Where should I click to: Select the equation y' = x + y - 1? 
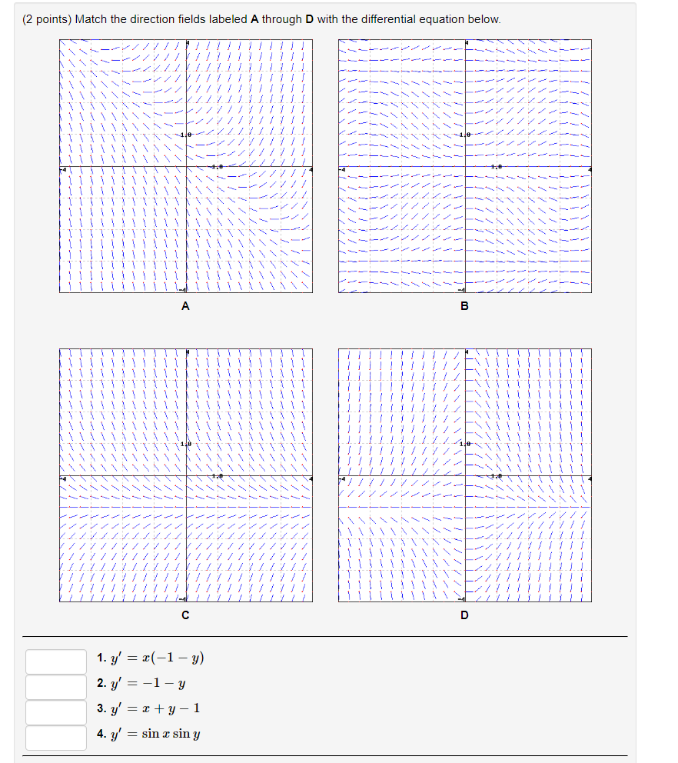[x=148, y=709]
